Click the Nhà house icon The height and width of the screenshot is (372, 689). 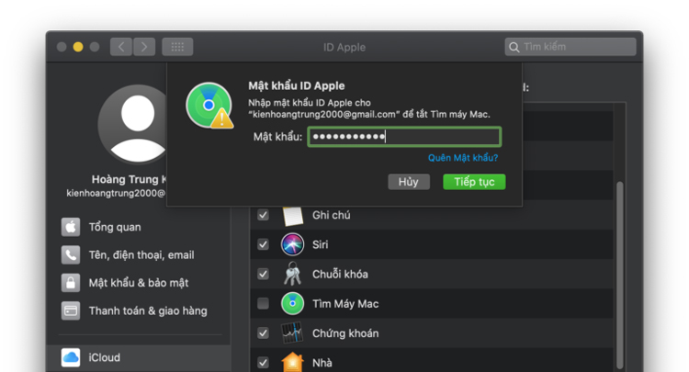coord(293,363)
